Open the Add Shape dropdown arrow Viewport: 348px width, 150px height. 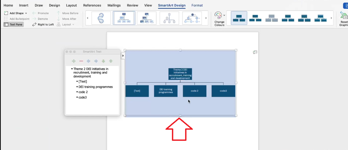(26, 13)
